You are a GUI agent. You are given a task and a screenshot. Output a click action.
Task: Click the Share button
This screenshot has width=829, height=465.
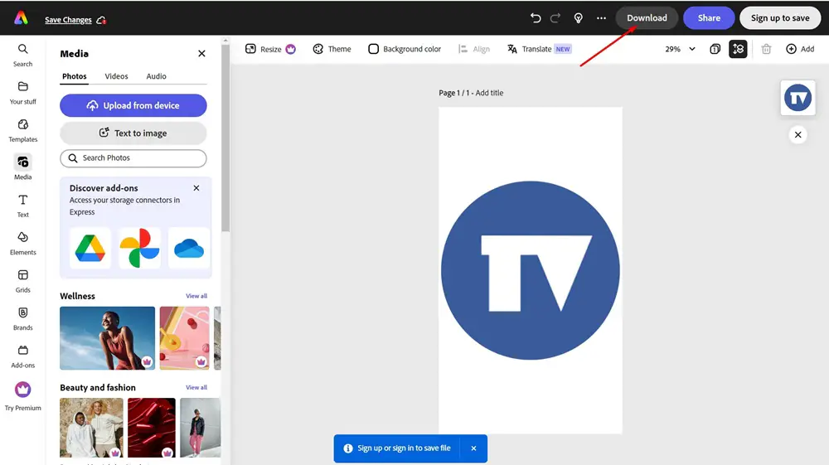[x=709, y=18]
